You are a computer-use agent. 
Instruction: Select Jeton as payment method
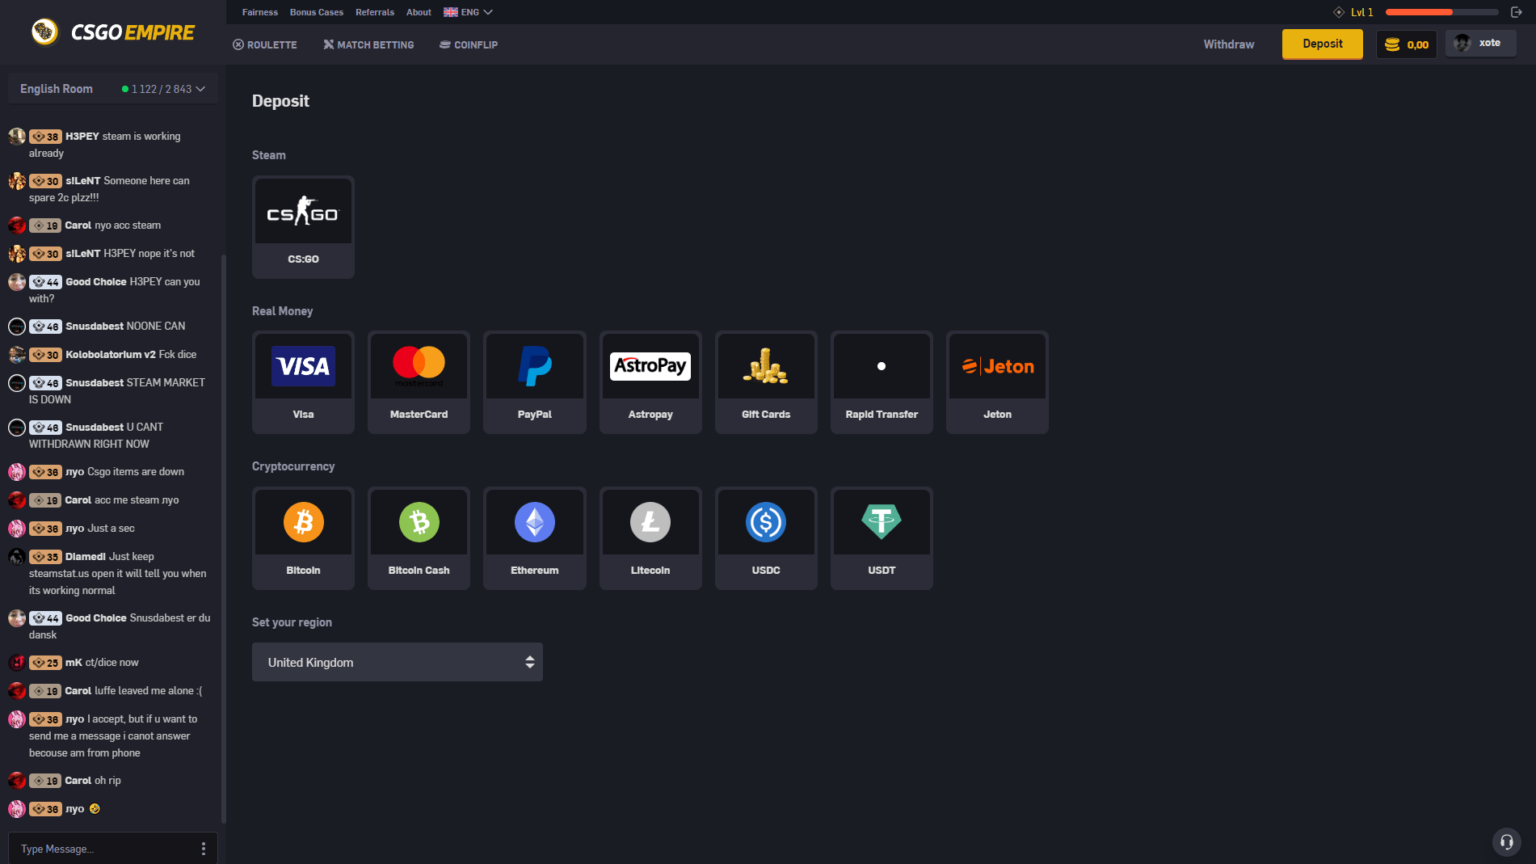tap(996, 381)
